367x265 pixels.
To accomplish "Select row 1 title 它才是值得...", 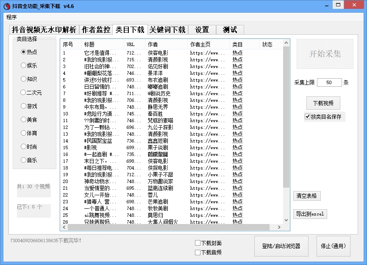I will pyautogui.click(x=100, y=53).
